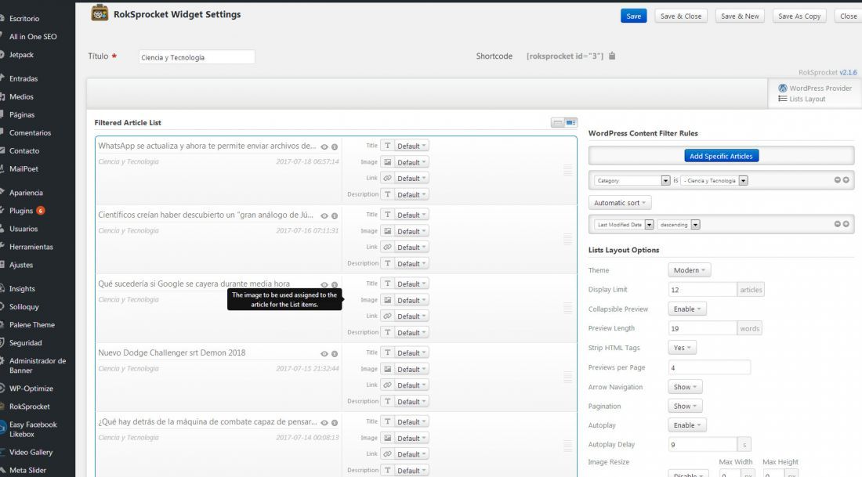Viewport: 862px width, 477px height.
Task: Click the Save As Copy button
Action: [799, 16]
